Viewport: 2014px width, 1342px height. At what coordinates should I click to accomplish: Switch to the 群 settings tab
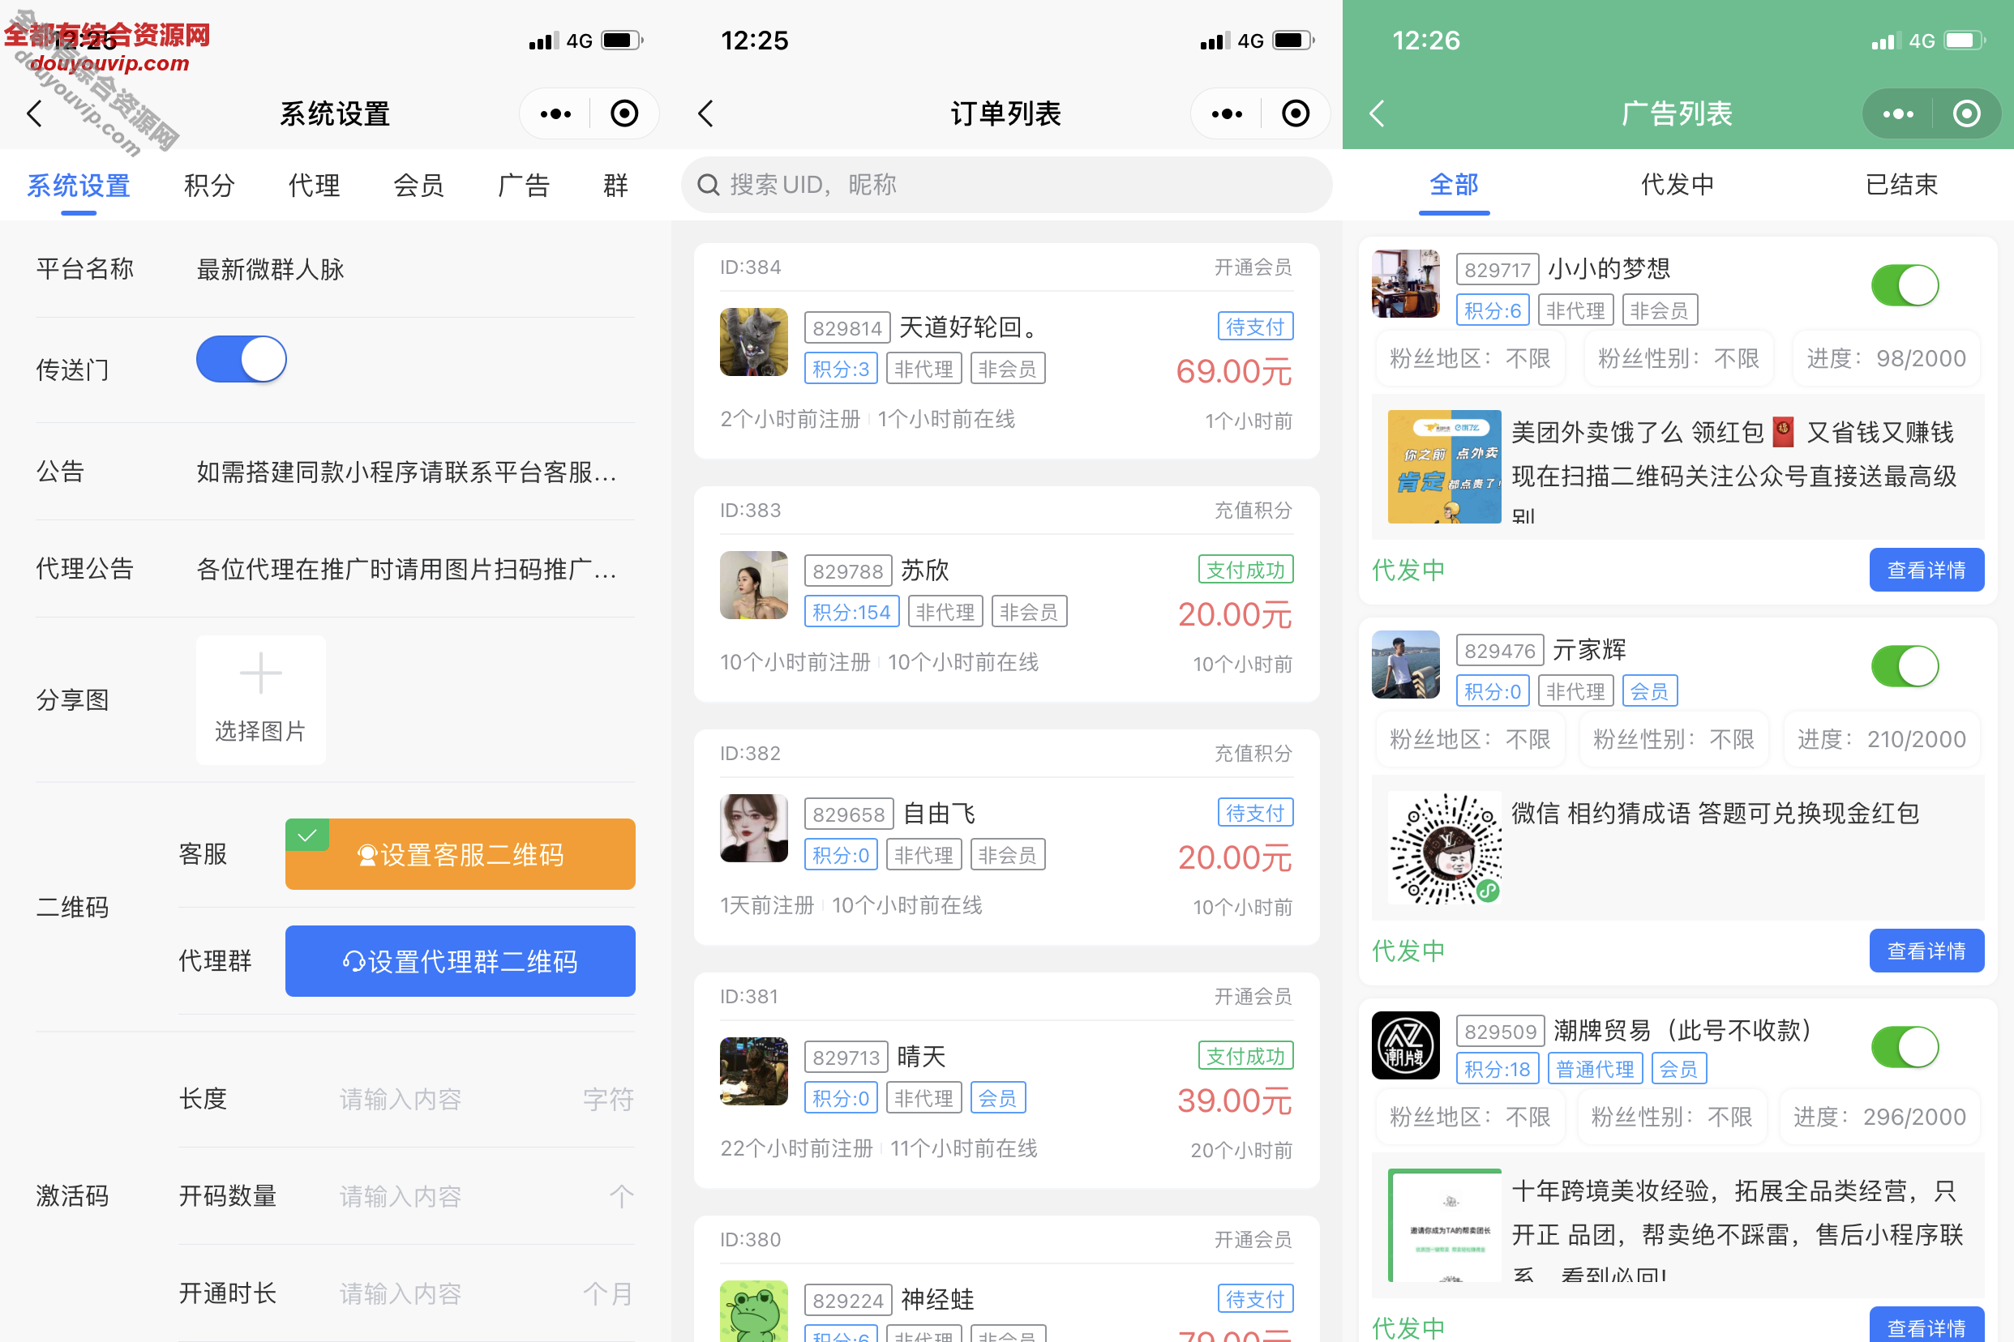click(615, 185)
